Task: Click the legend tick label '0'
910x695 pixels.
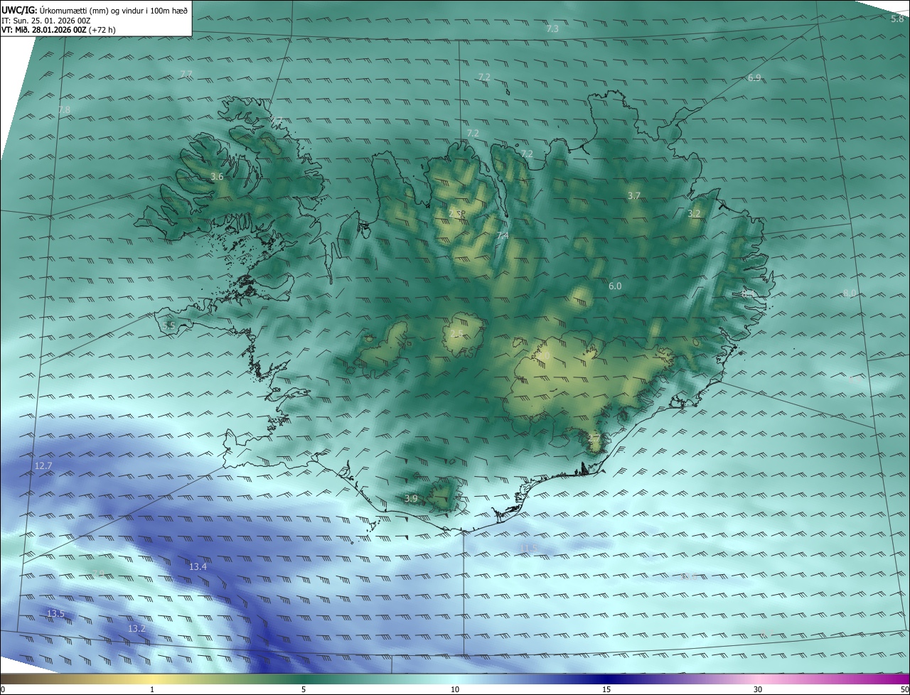Action: 3,689
